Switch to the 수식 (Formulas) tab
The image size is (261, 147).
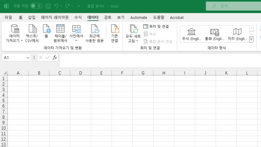click(78, 17)
